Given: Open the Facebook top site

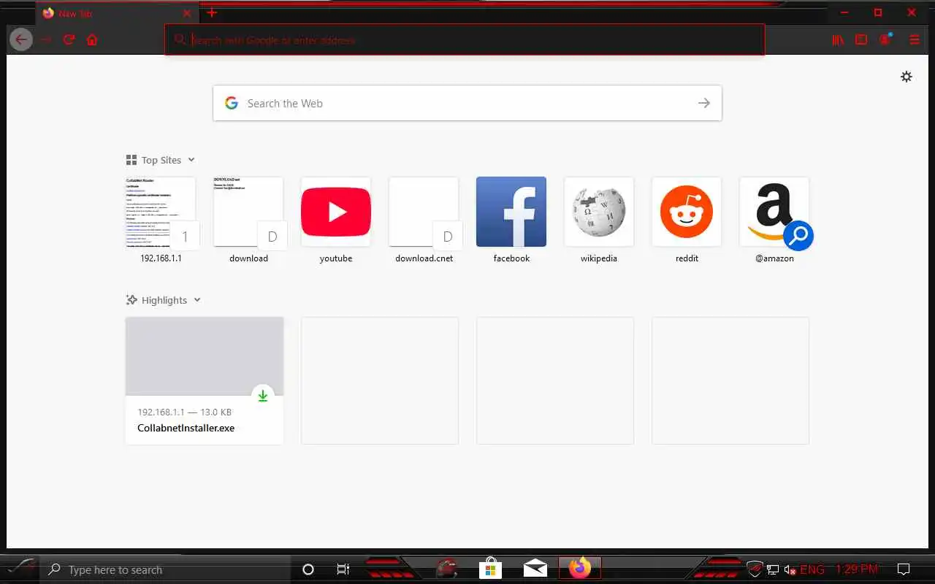Looking at the screenshot, I should [511, 220].
